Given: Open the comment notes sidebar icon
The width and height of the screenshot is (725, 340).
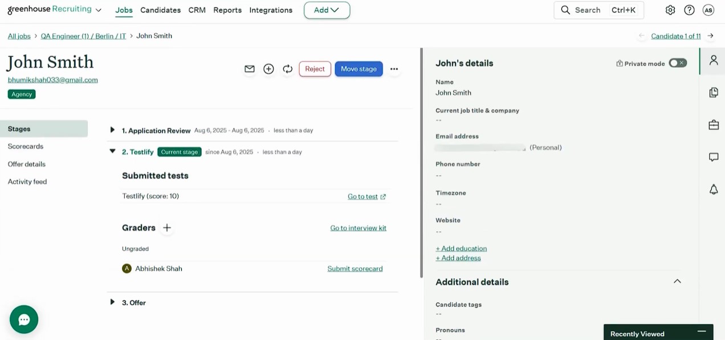Looking at the screenshot, I should click(x=714, y=157).
